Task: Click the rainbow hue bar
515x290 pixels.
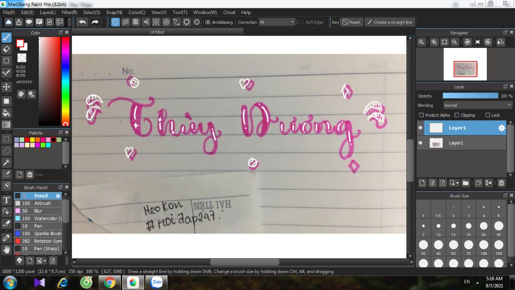Action: tap(65, 81)
